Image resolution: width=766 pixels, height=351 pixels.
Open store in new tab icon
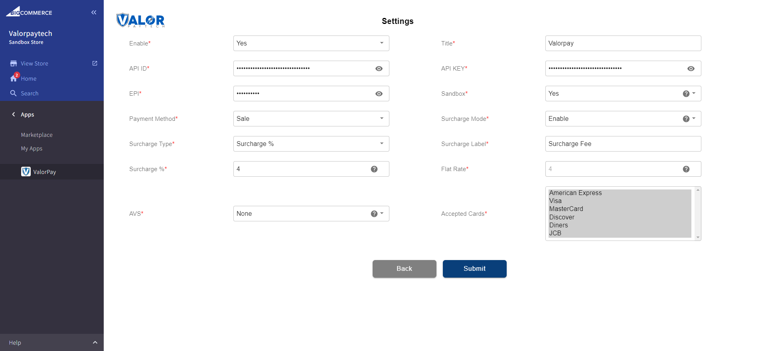(95, 63)
